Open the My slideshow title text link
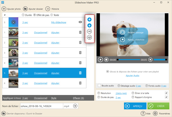 pos(59,23)
